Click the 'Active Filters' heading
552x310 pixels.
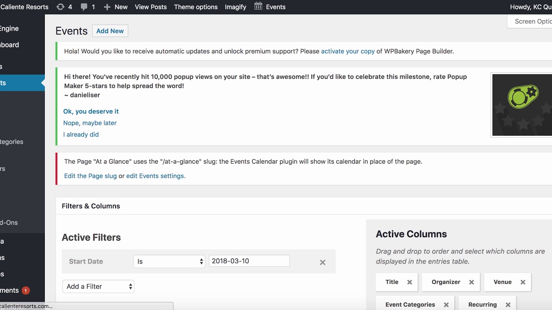91,238
